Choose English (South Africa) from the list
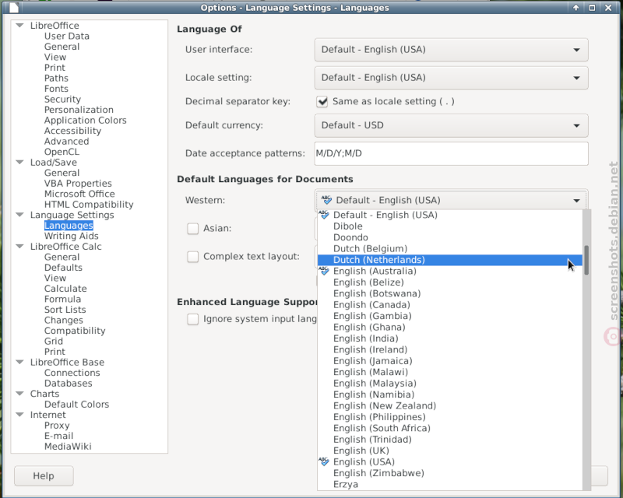 point(450,429)
